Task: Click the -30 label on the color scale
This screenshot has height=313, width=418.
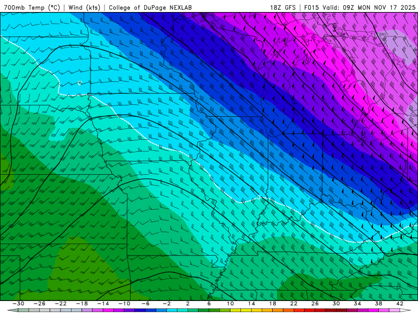Action: point(18,304)
